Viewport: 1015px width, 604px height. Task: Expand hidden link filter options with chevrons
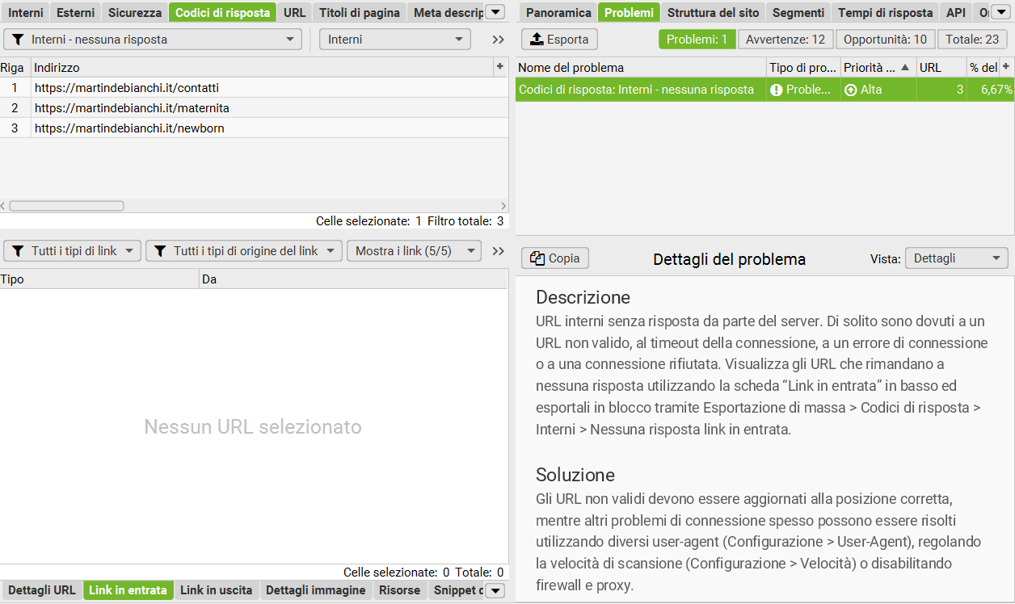(498, 251)
